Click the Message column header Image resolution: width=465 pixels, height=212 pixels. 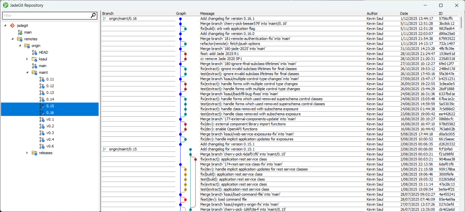207,13
